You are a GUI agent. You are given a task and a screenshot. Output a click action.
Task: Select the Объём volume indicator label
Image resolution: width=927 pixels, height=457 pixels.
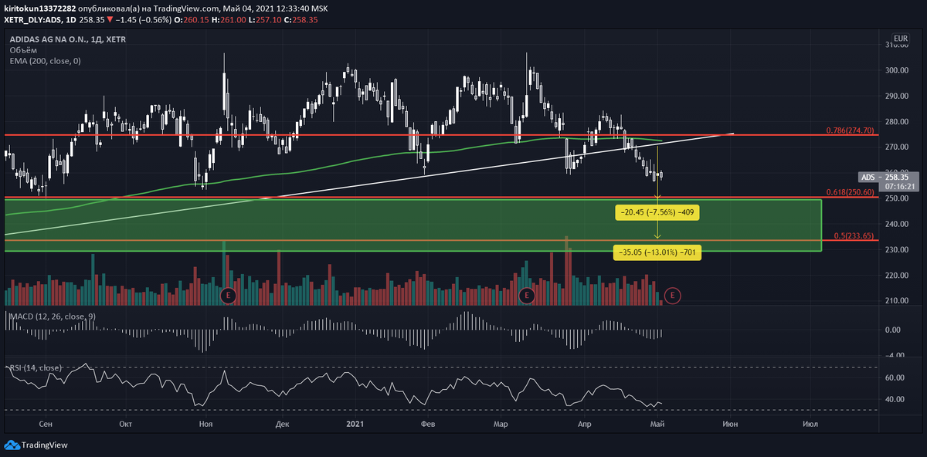(x=22, y=49)
